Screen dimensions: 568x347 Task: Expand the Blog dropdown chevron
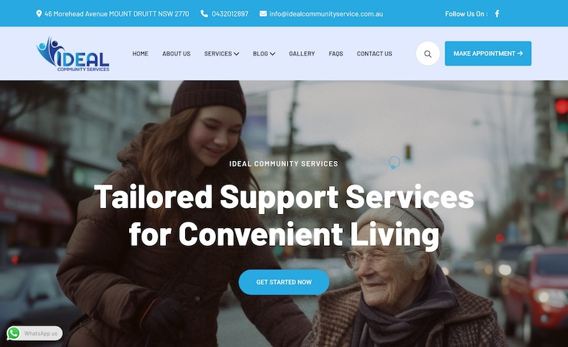point(272,54)
